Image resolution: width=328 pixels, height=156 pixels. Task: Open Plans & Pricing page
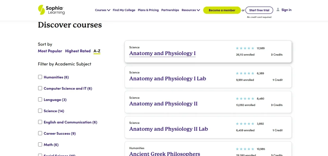[148, 10]
